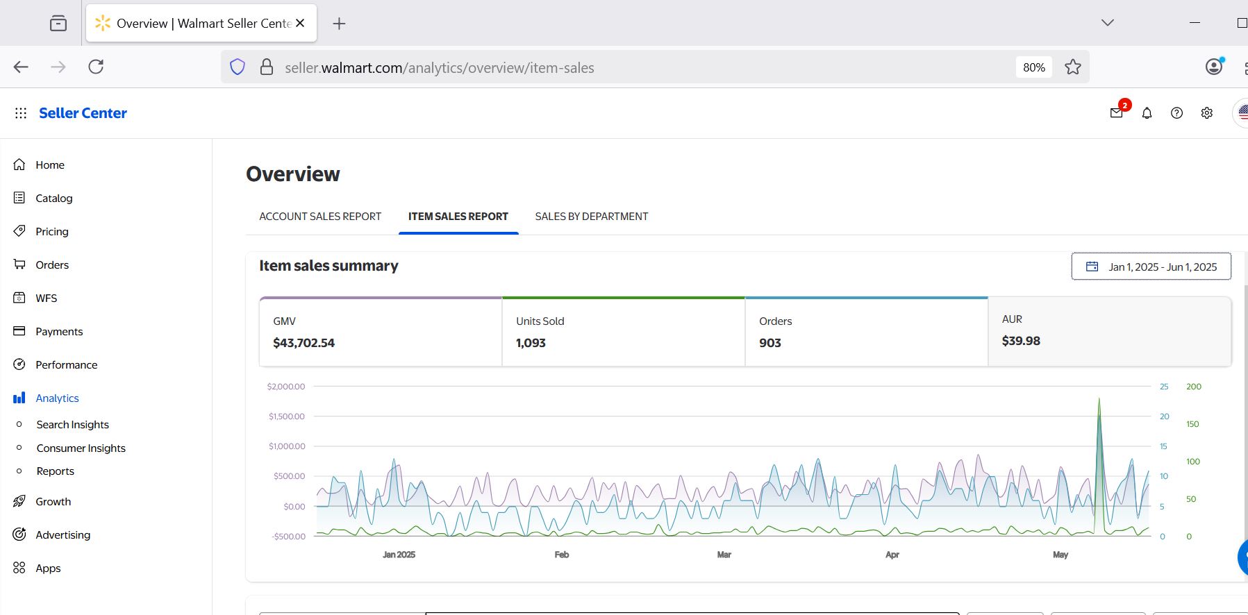Open the mail inbox icon with badge
Screen dimensions: 1248x615
(x=1117, y=113)
